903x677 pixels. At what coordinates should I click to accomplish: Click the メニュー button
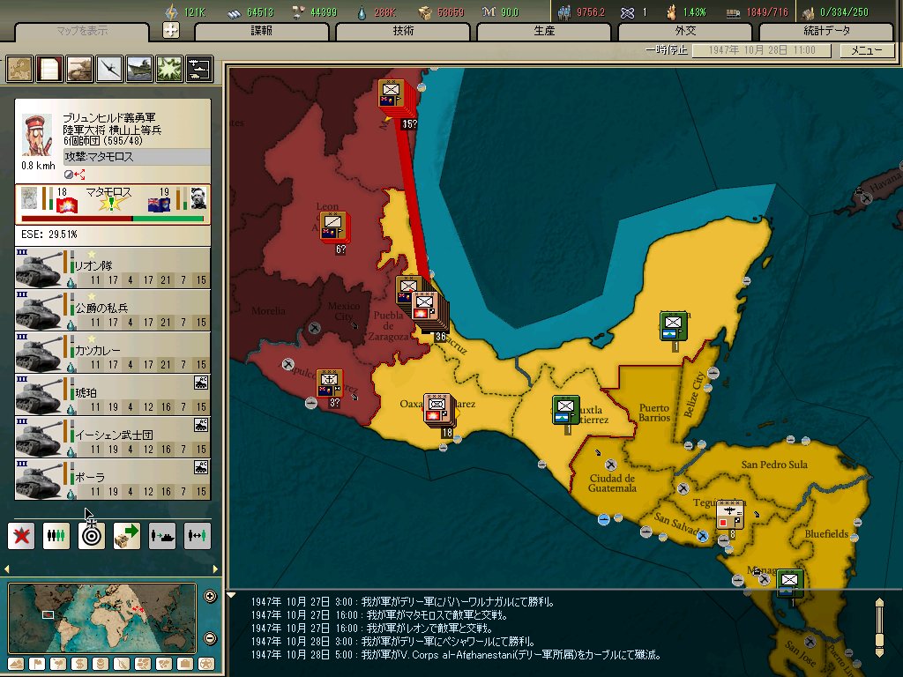point(866,50)
